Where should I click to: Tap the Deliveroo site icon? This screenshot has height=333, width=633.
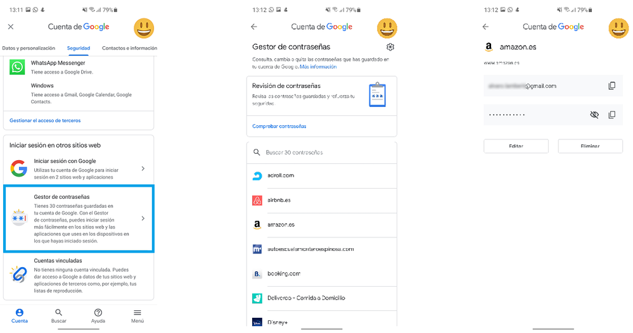(x=257, y=298)
